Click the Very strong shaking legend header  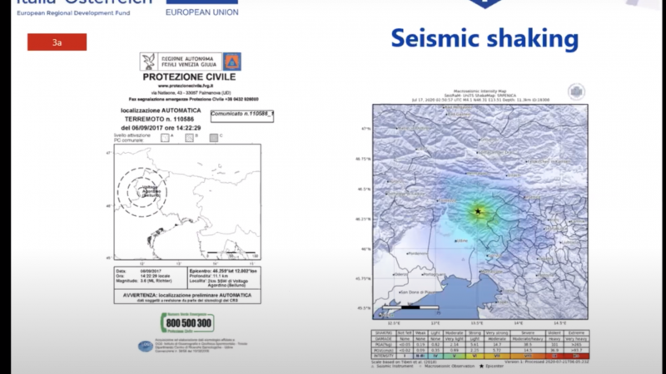(x=496, y=333)
